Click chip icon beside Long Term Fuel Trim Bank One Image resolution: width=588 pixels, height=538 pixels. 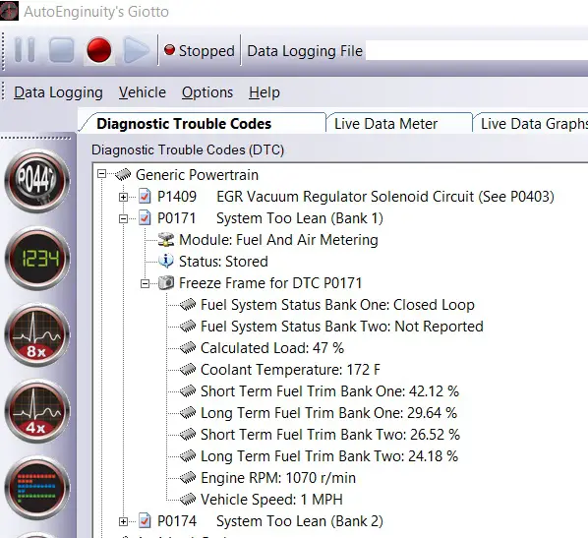pyautogui.click(x=188, y=413)
